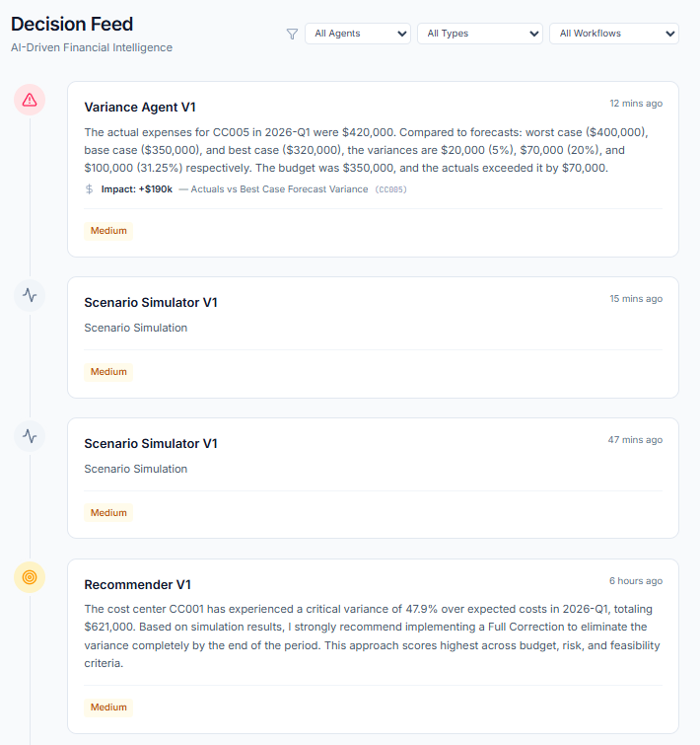This screenshot has height=745, width=700.
Task: Click the Medium badge on the Recommender card
Action: coord(108,708)
